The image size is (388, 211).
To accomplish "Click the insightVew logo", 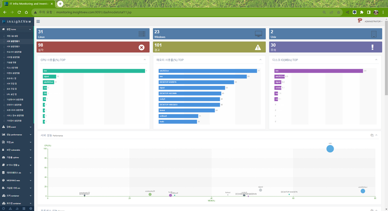I will (x=17, y=21).
